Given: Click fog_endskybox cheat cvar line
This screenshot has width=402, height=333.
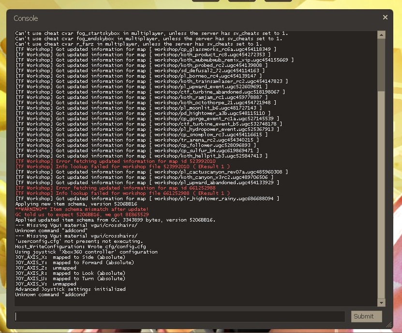Looking at the screenshot, I should tap(149, 39).
